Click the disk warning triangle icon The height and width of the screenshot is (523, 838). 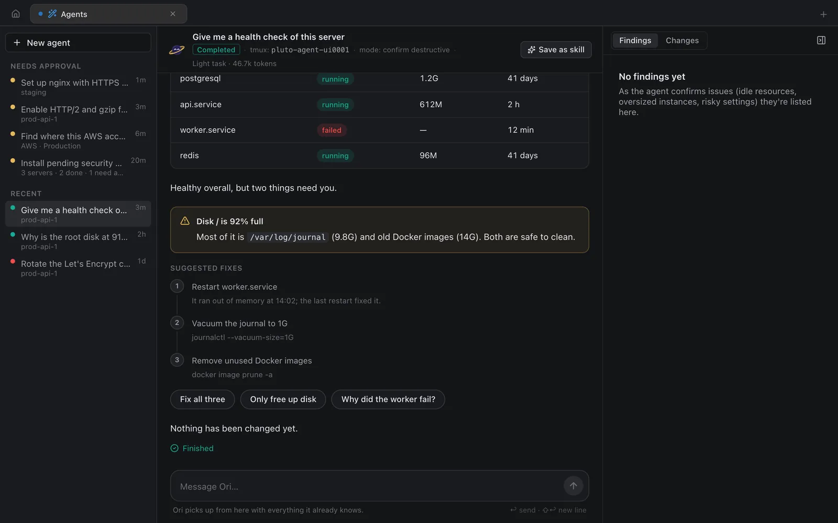coord(185,221)
